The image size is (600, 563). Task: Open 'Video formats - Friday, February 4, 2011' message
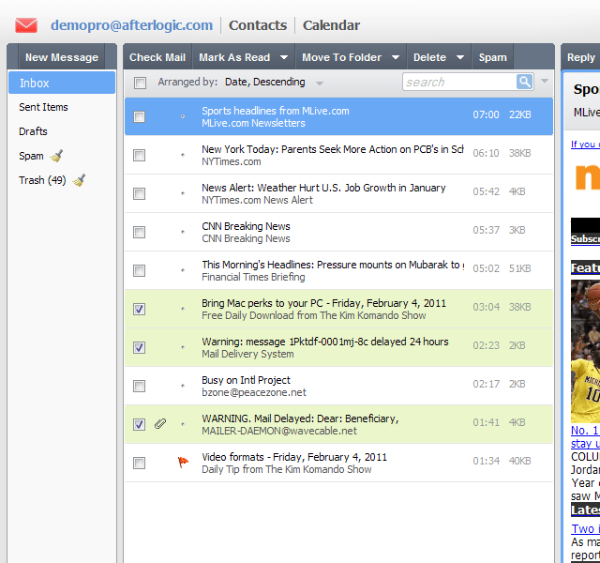[294, 457]
